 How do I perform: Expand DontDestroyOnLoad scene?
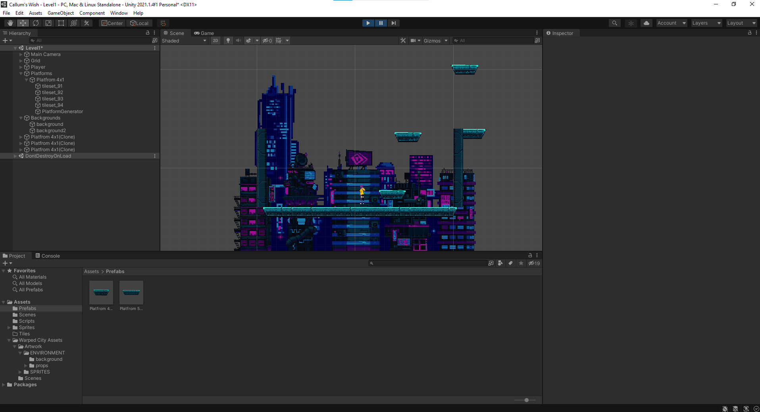pyautogui.click(x=15, y=156)
